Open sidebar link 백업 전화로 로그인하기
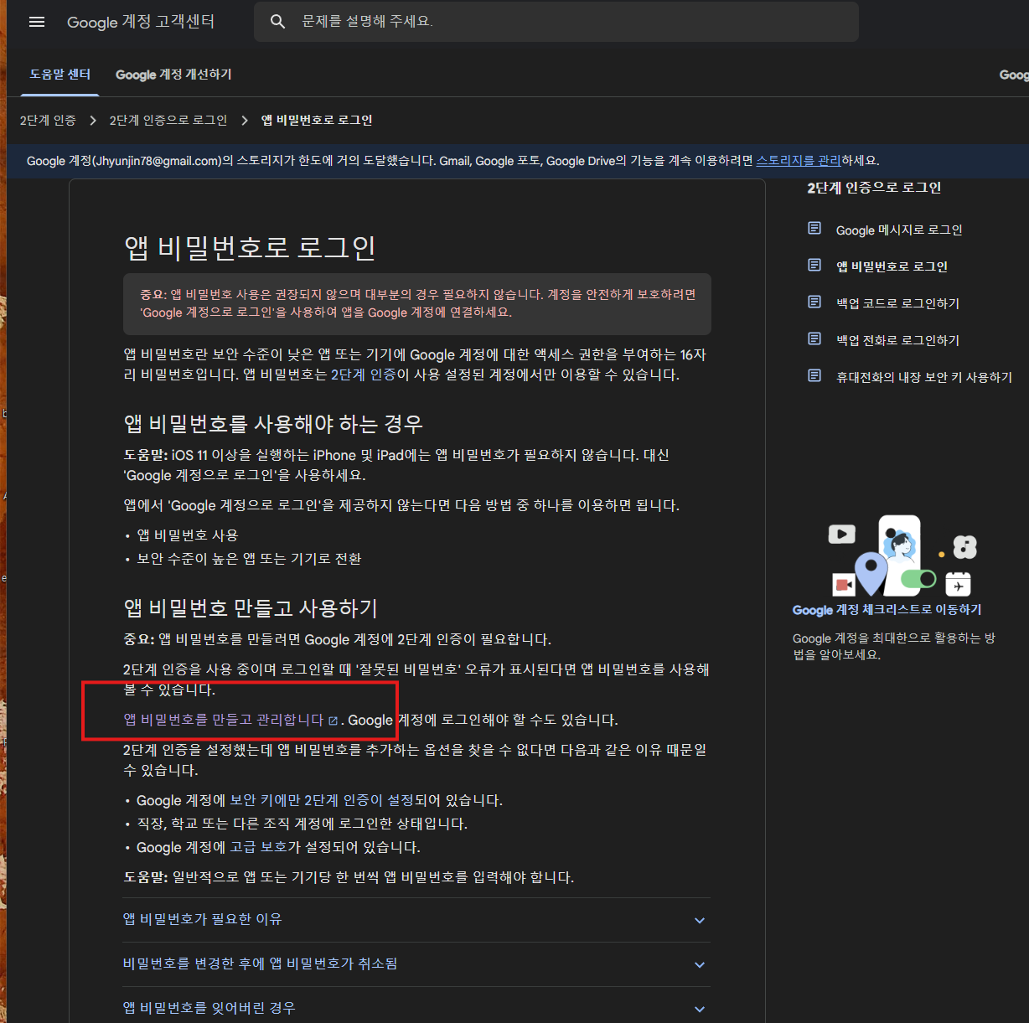Screen dimensions: 1029x1023 point(897,340)
